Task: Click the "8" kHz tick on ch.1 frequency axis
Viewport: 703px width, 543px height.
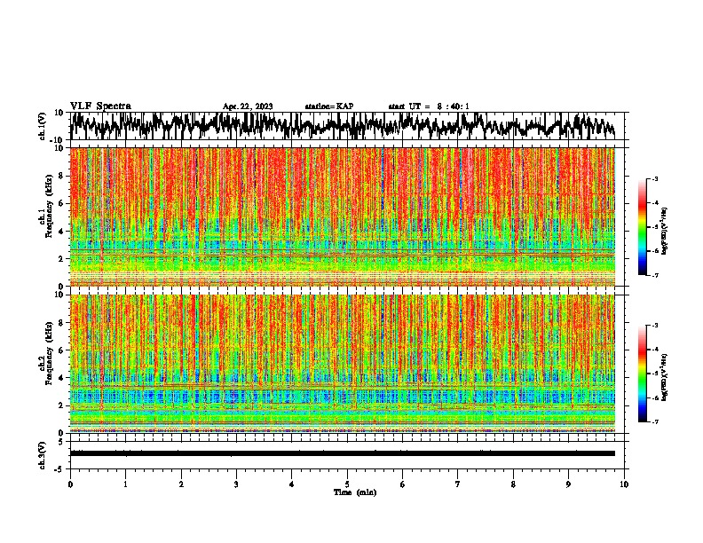Action: pyautogui.click(x=62, y=176)
